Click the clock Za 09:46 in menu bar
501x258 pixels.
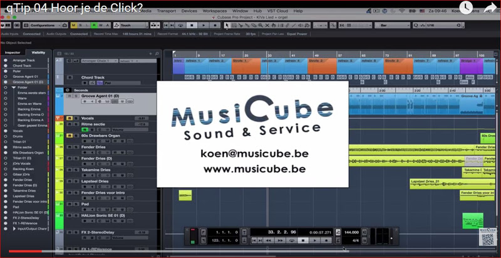click(438, 11)
